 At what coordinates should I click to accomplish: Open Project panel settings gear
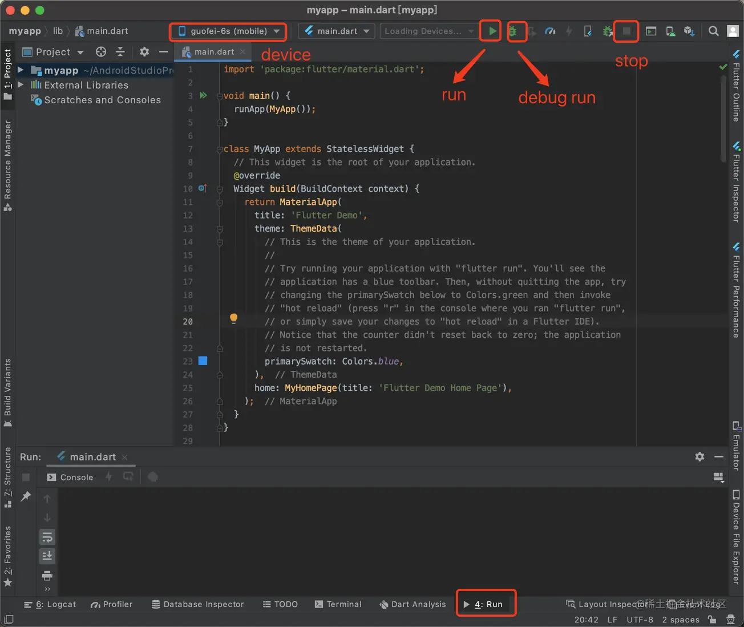144,52
